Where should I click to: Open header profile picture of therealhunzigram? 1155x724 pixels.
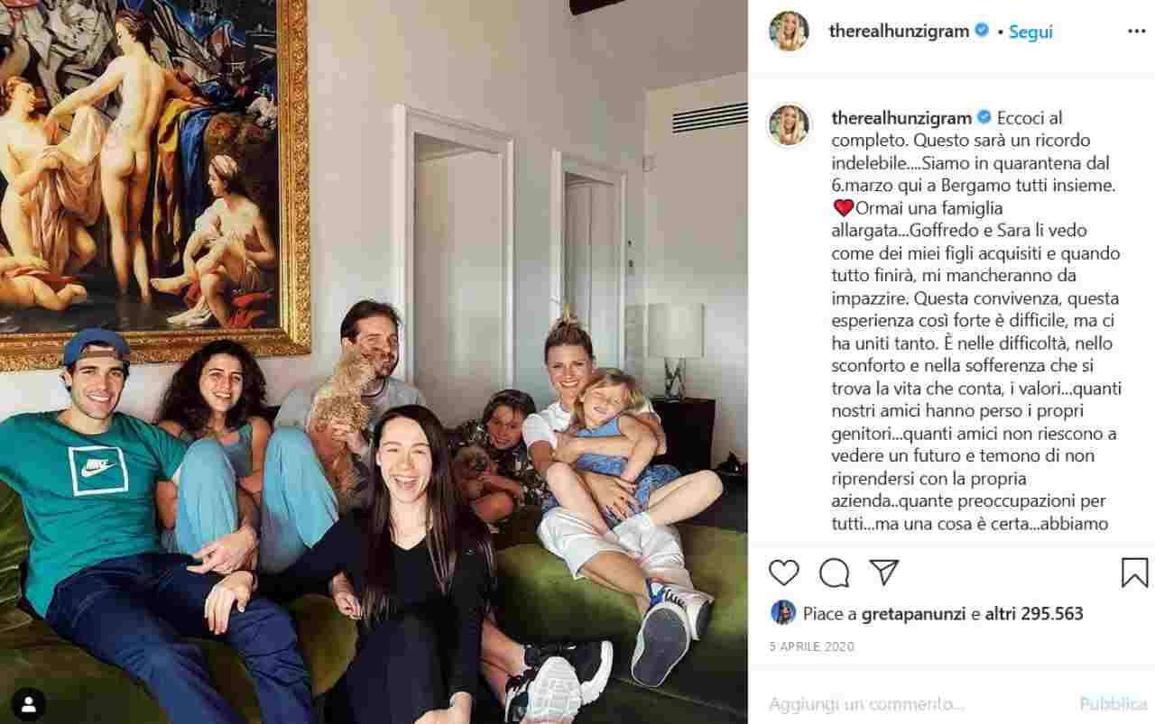coord(789,32)
